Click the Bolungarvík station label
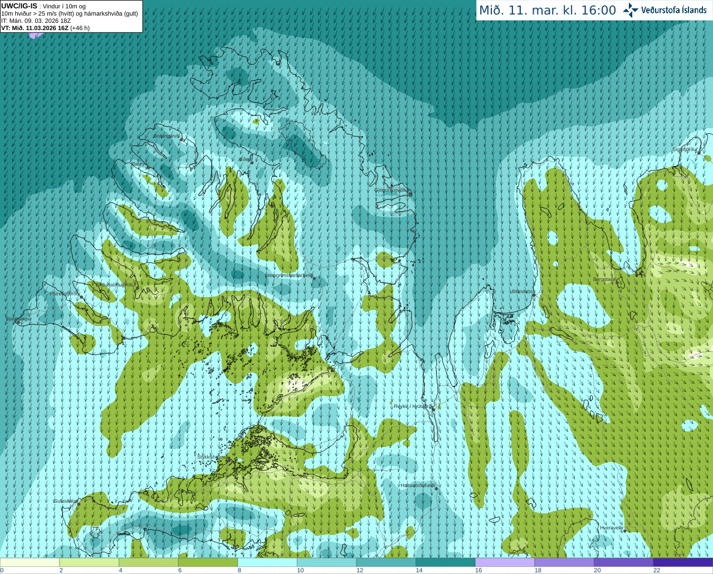Viewport: 713px width, 574px height. pyautogui.click(x=167, y=135)
